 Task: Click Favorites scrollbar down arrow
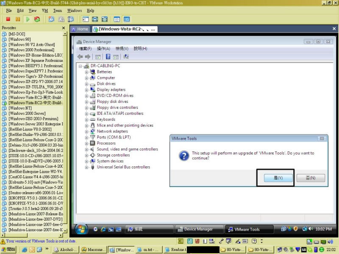click(65, 231)
